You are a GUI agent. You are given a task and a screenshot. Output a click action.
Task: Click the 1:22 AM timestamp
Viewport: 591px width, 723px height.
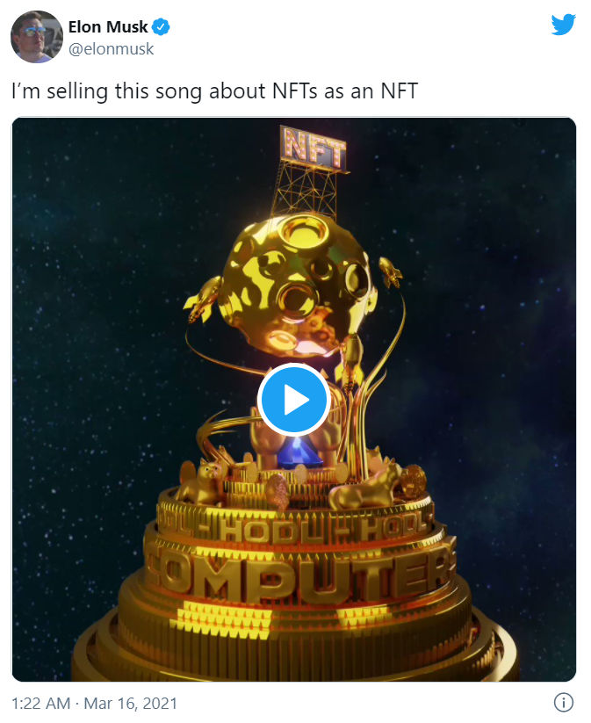[40, 703]
